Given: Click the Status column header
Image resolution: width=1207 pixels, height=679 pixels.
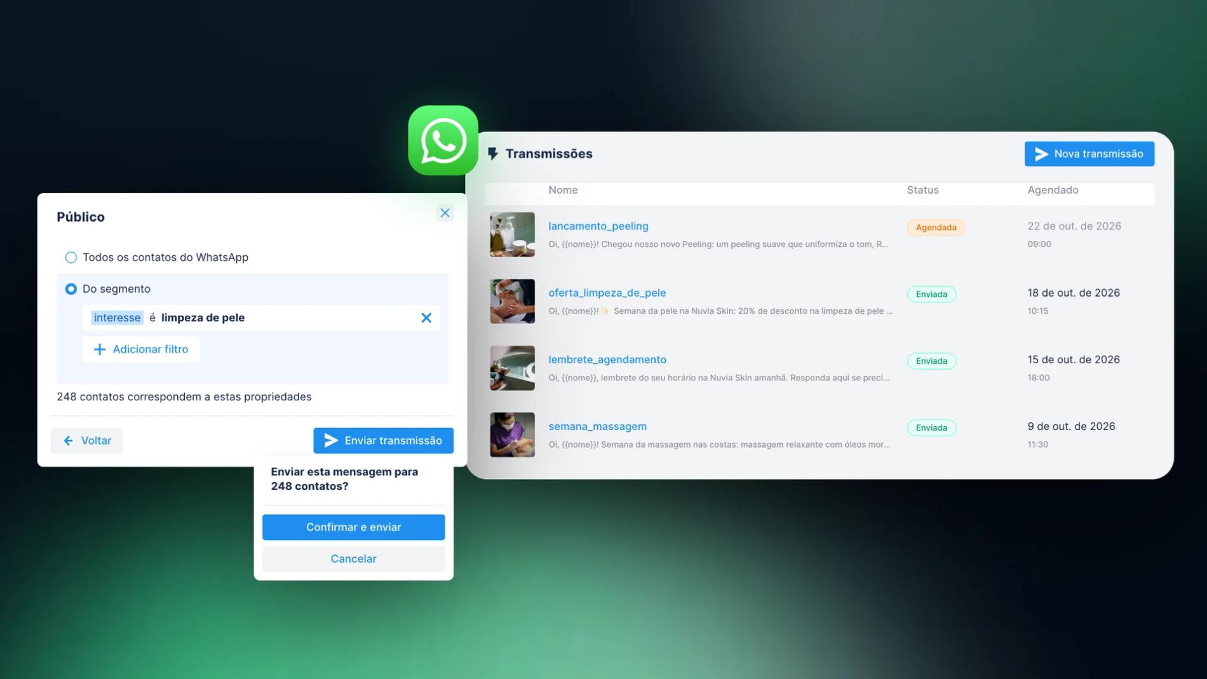Looking at the screenshot, I should 922,190.
